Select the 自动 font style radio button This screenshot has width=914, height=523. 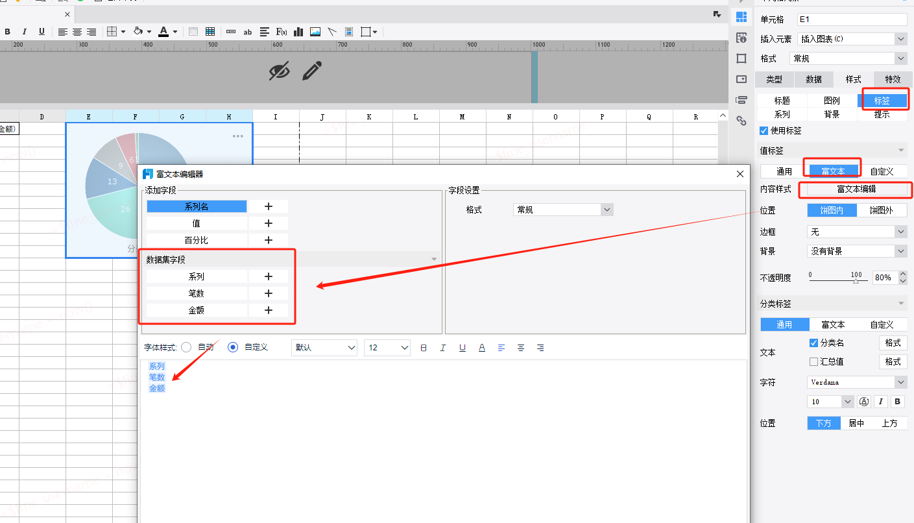186,347
